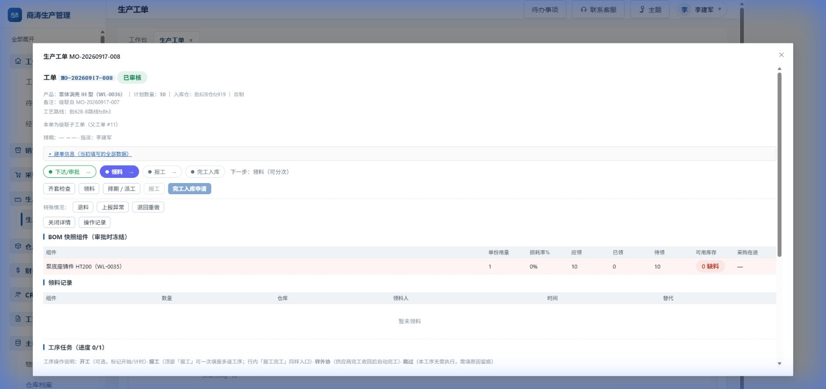Click the 待办事项 button
Image resolution: width=826 pixels, height=389 pixels.
tap(545, 10)
